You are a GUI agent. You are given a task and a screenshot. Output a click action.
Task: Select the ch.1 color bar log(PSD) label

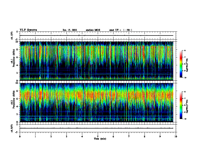(187, 65)
